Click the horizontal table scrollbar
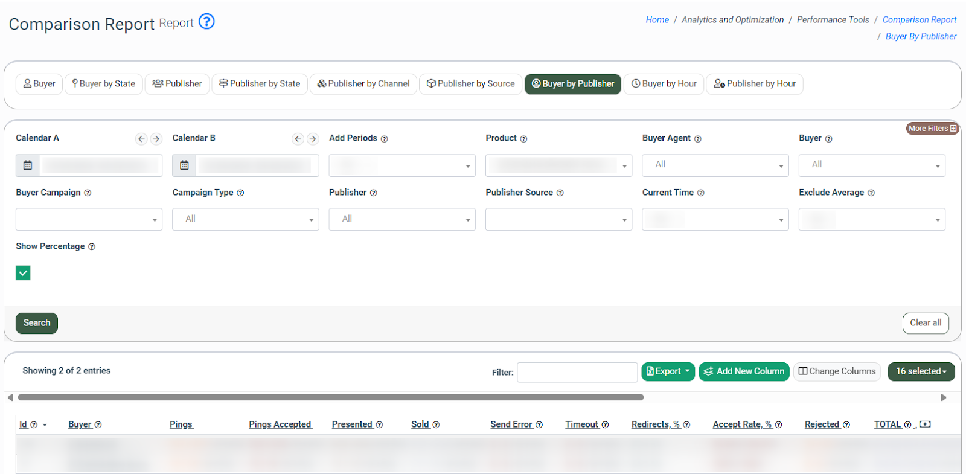Viewport: 966px width, 474px height. coord(330,397)
